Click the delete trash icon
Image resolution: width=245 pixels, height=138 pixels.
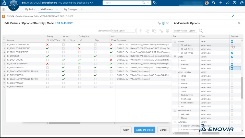(167, 31)
